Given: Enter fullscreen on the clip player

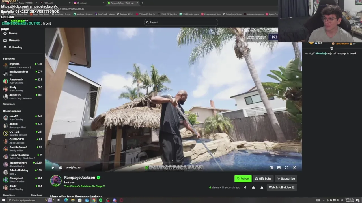Looking at the screenshot, I should pos(286,168).
